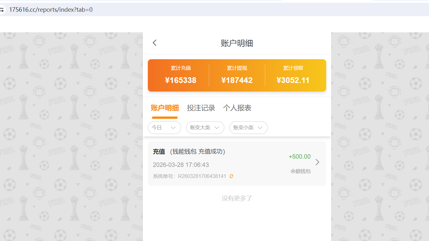Open the 账变小类 subcategory dropdown
The height and width of the screenshot is (241, 429).
pyautogui.click(x=248, y=128)
